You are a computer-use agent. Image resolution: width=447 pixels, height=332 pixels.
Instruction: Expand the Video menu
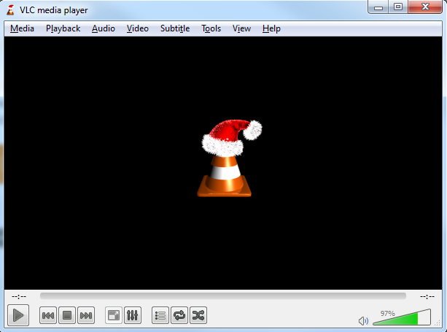tap(137, 28)
